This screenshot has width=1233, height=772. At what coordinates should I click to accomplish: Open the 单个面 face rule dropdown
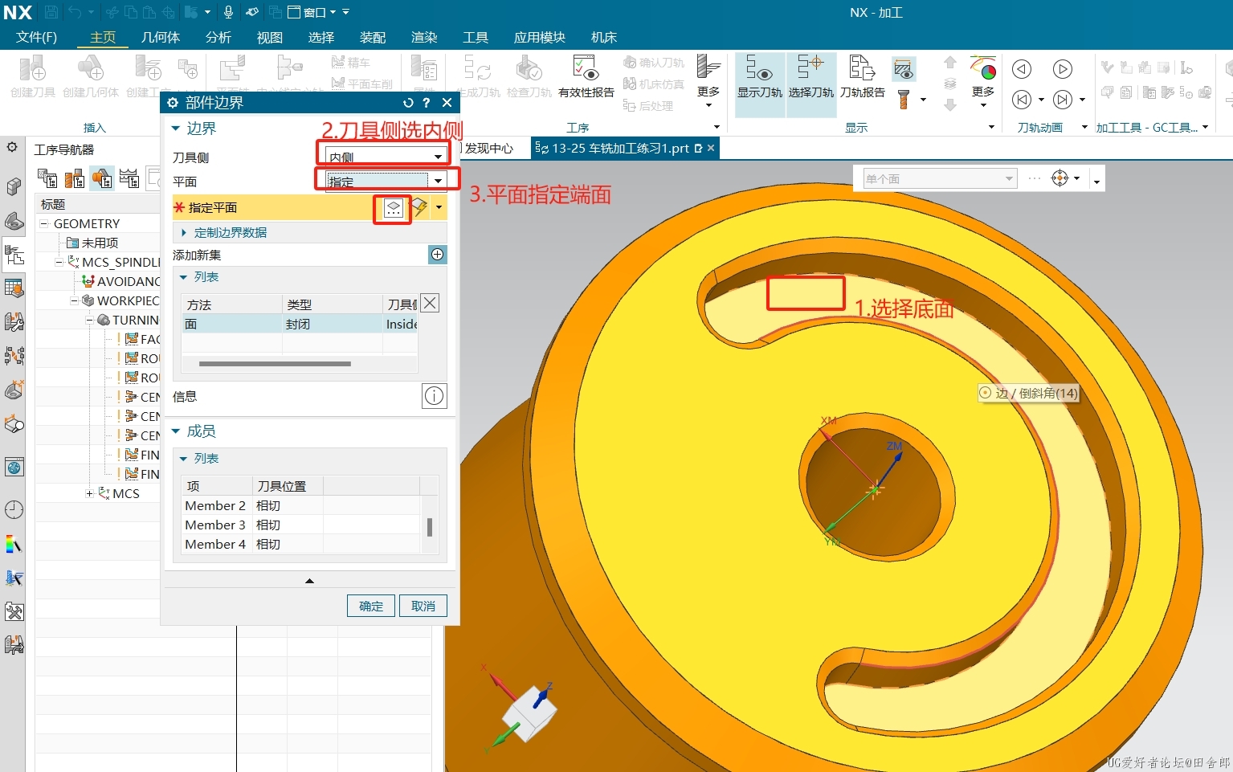click(940, 178)
